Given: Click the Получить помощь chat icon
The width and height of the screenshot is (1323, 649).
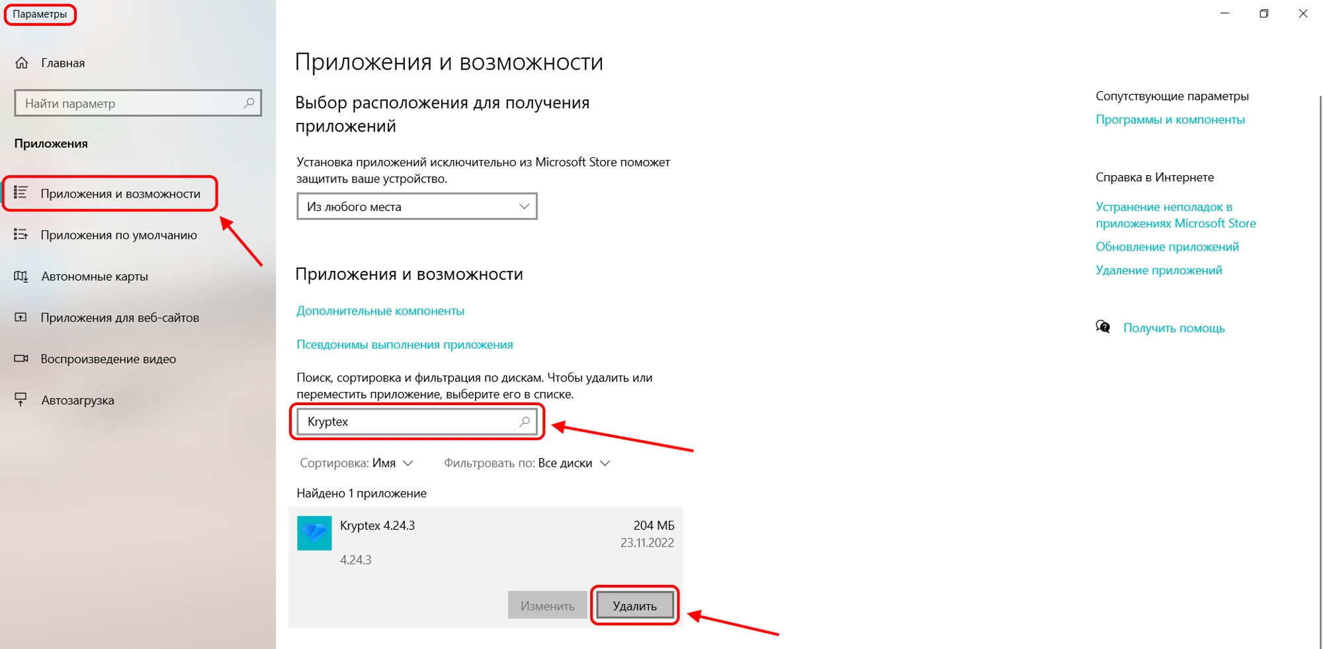Looking at the screenshot, I should point(1103,327).
